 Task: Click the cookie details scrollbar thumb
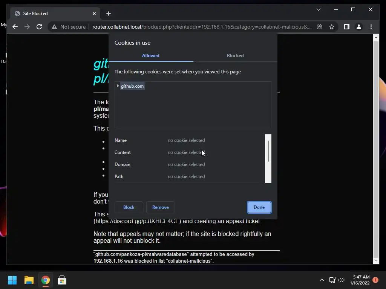click(268, 151)
